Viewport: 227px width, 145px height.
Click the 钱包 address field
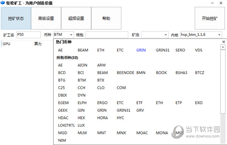coord(107,35)
